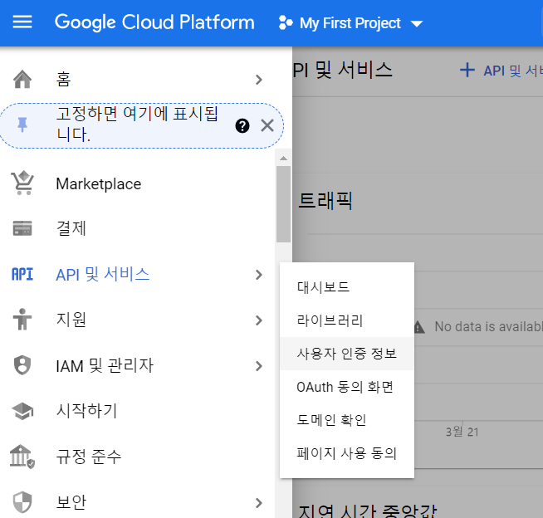Click the 트래픽 chart heading
Viewport: 543px width, 518px height.
(x=325, y=201)
